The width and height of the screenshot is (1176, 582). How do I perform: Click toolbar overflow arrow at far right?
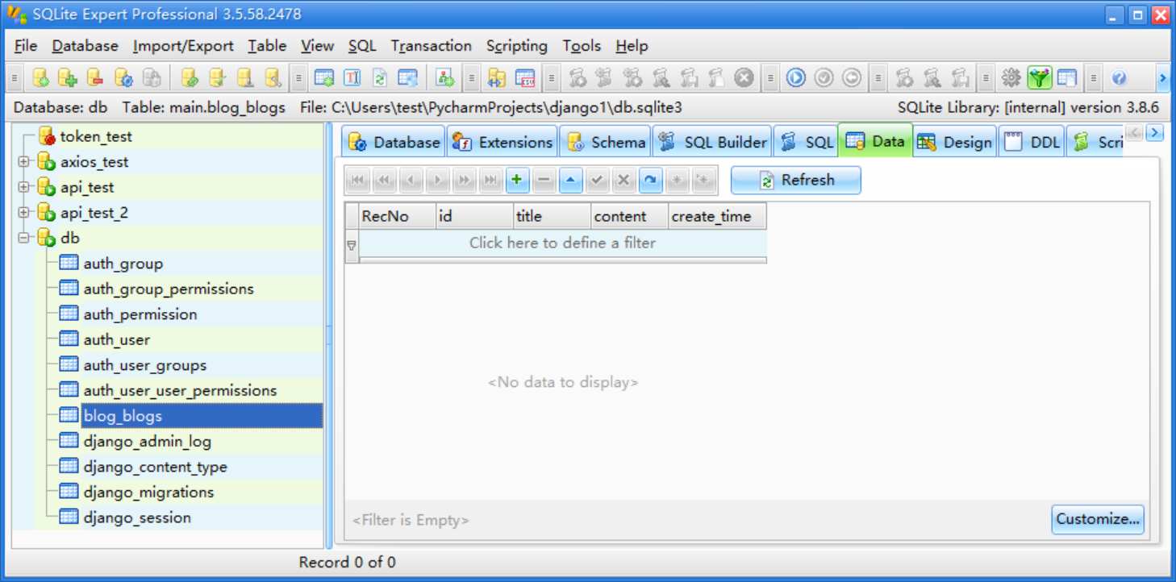[1162, 78]
